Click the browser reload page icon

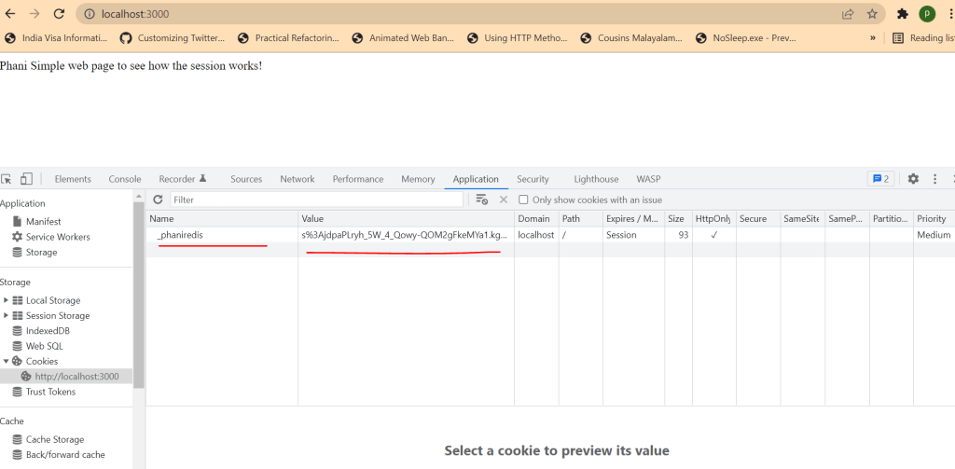tap(59, 14)
